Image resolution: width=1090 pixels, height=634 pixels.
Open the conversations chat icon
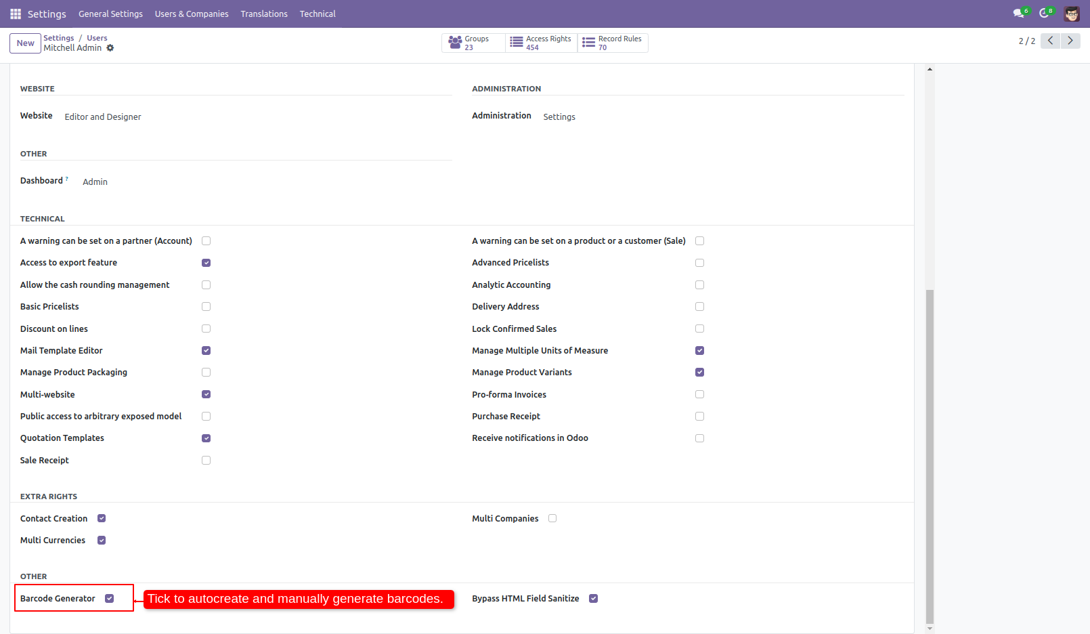click(1019, 14)
